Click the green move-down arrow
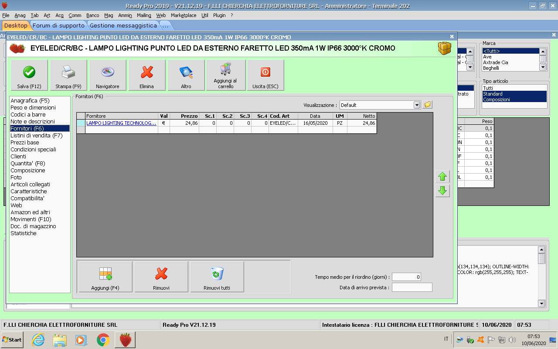The width and height of the screenshot is (558, 349). click(442, 191)
